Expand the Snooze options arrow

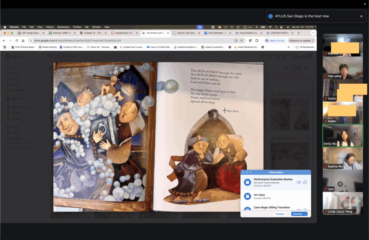[x=288, y=214]
